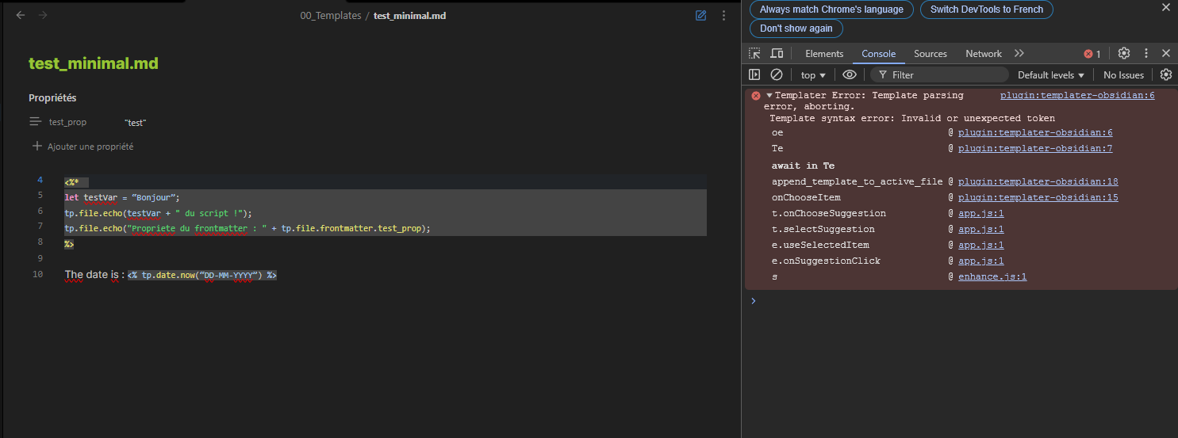Click the Don't show again button

(x=796, y=29)
